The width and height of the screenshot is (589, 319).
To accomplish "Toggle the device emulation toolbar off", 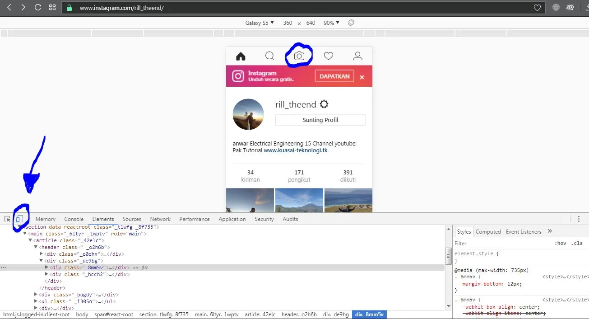I will 20,218.
